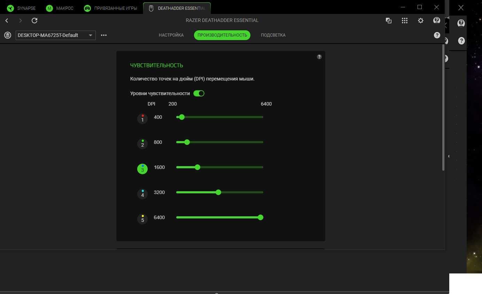This screenshot has height=294, width=482.
Task: Close the background window with X
Action: [x=461, y=7]
